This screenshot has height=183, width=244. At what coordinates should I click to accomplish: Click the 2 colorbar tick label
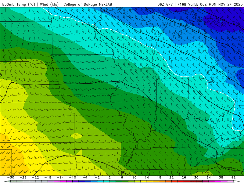[x=109, y=178]
